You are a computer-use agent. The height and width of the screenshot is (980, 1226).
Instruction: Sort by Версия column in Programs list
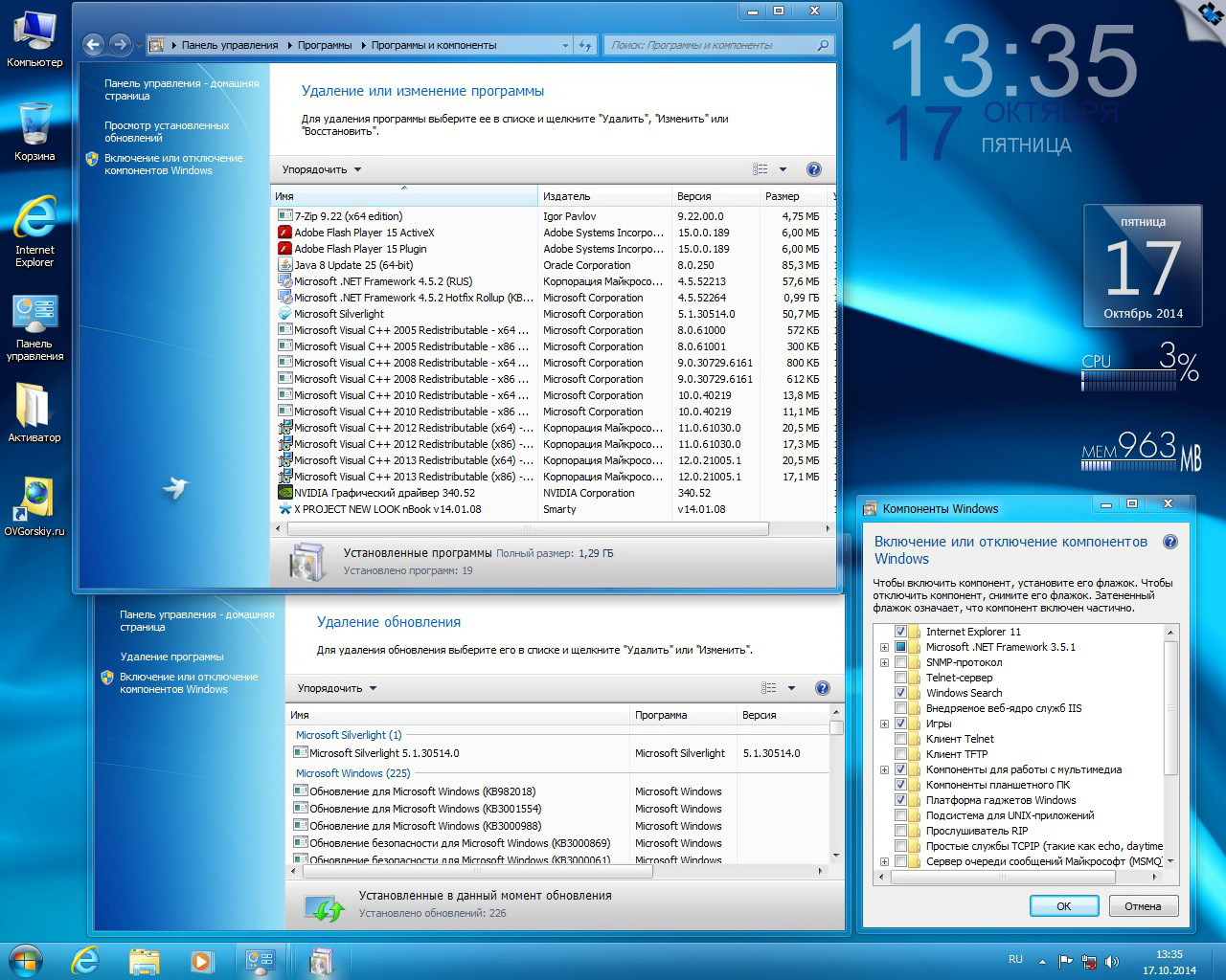click(715, 196)
